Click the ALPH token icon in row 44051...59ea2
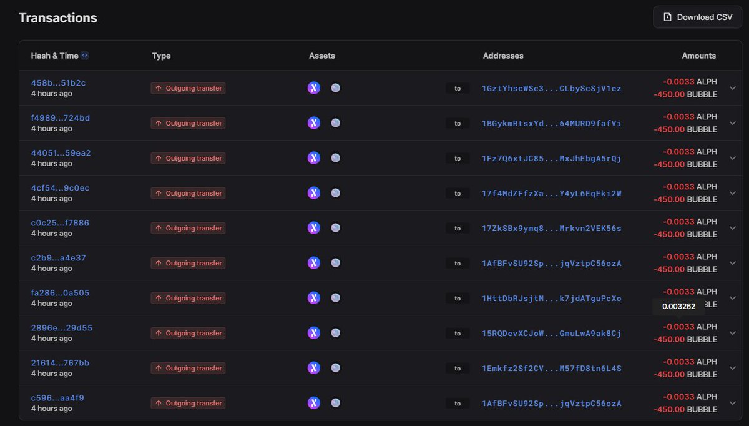 click(x=314, y=158)
